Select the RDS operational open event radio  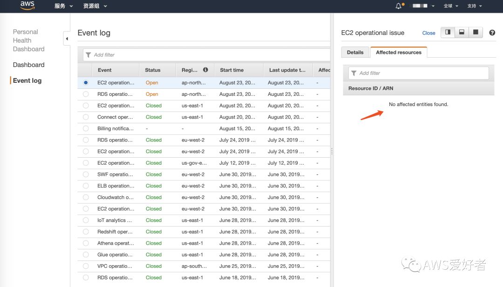[86, 94]
